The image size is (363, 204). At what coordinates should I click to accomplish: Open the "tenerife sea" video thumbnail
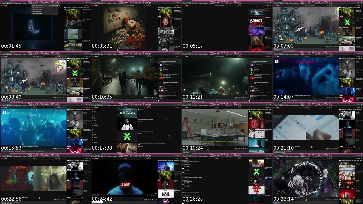click(x=127, y=113)
